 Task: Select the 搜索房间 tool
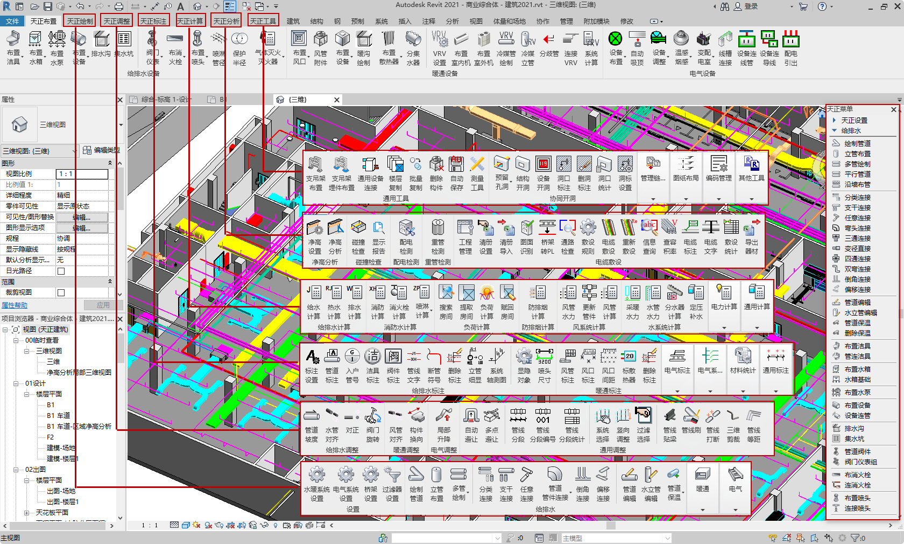(446, 302)
